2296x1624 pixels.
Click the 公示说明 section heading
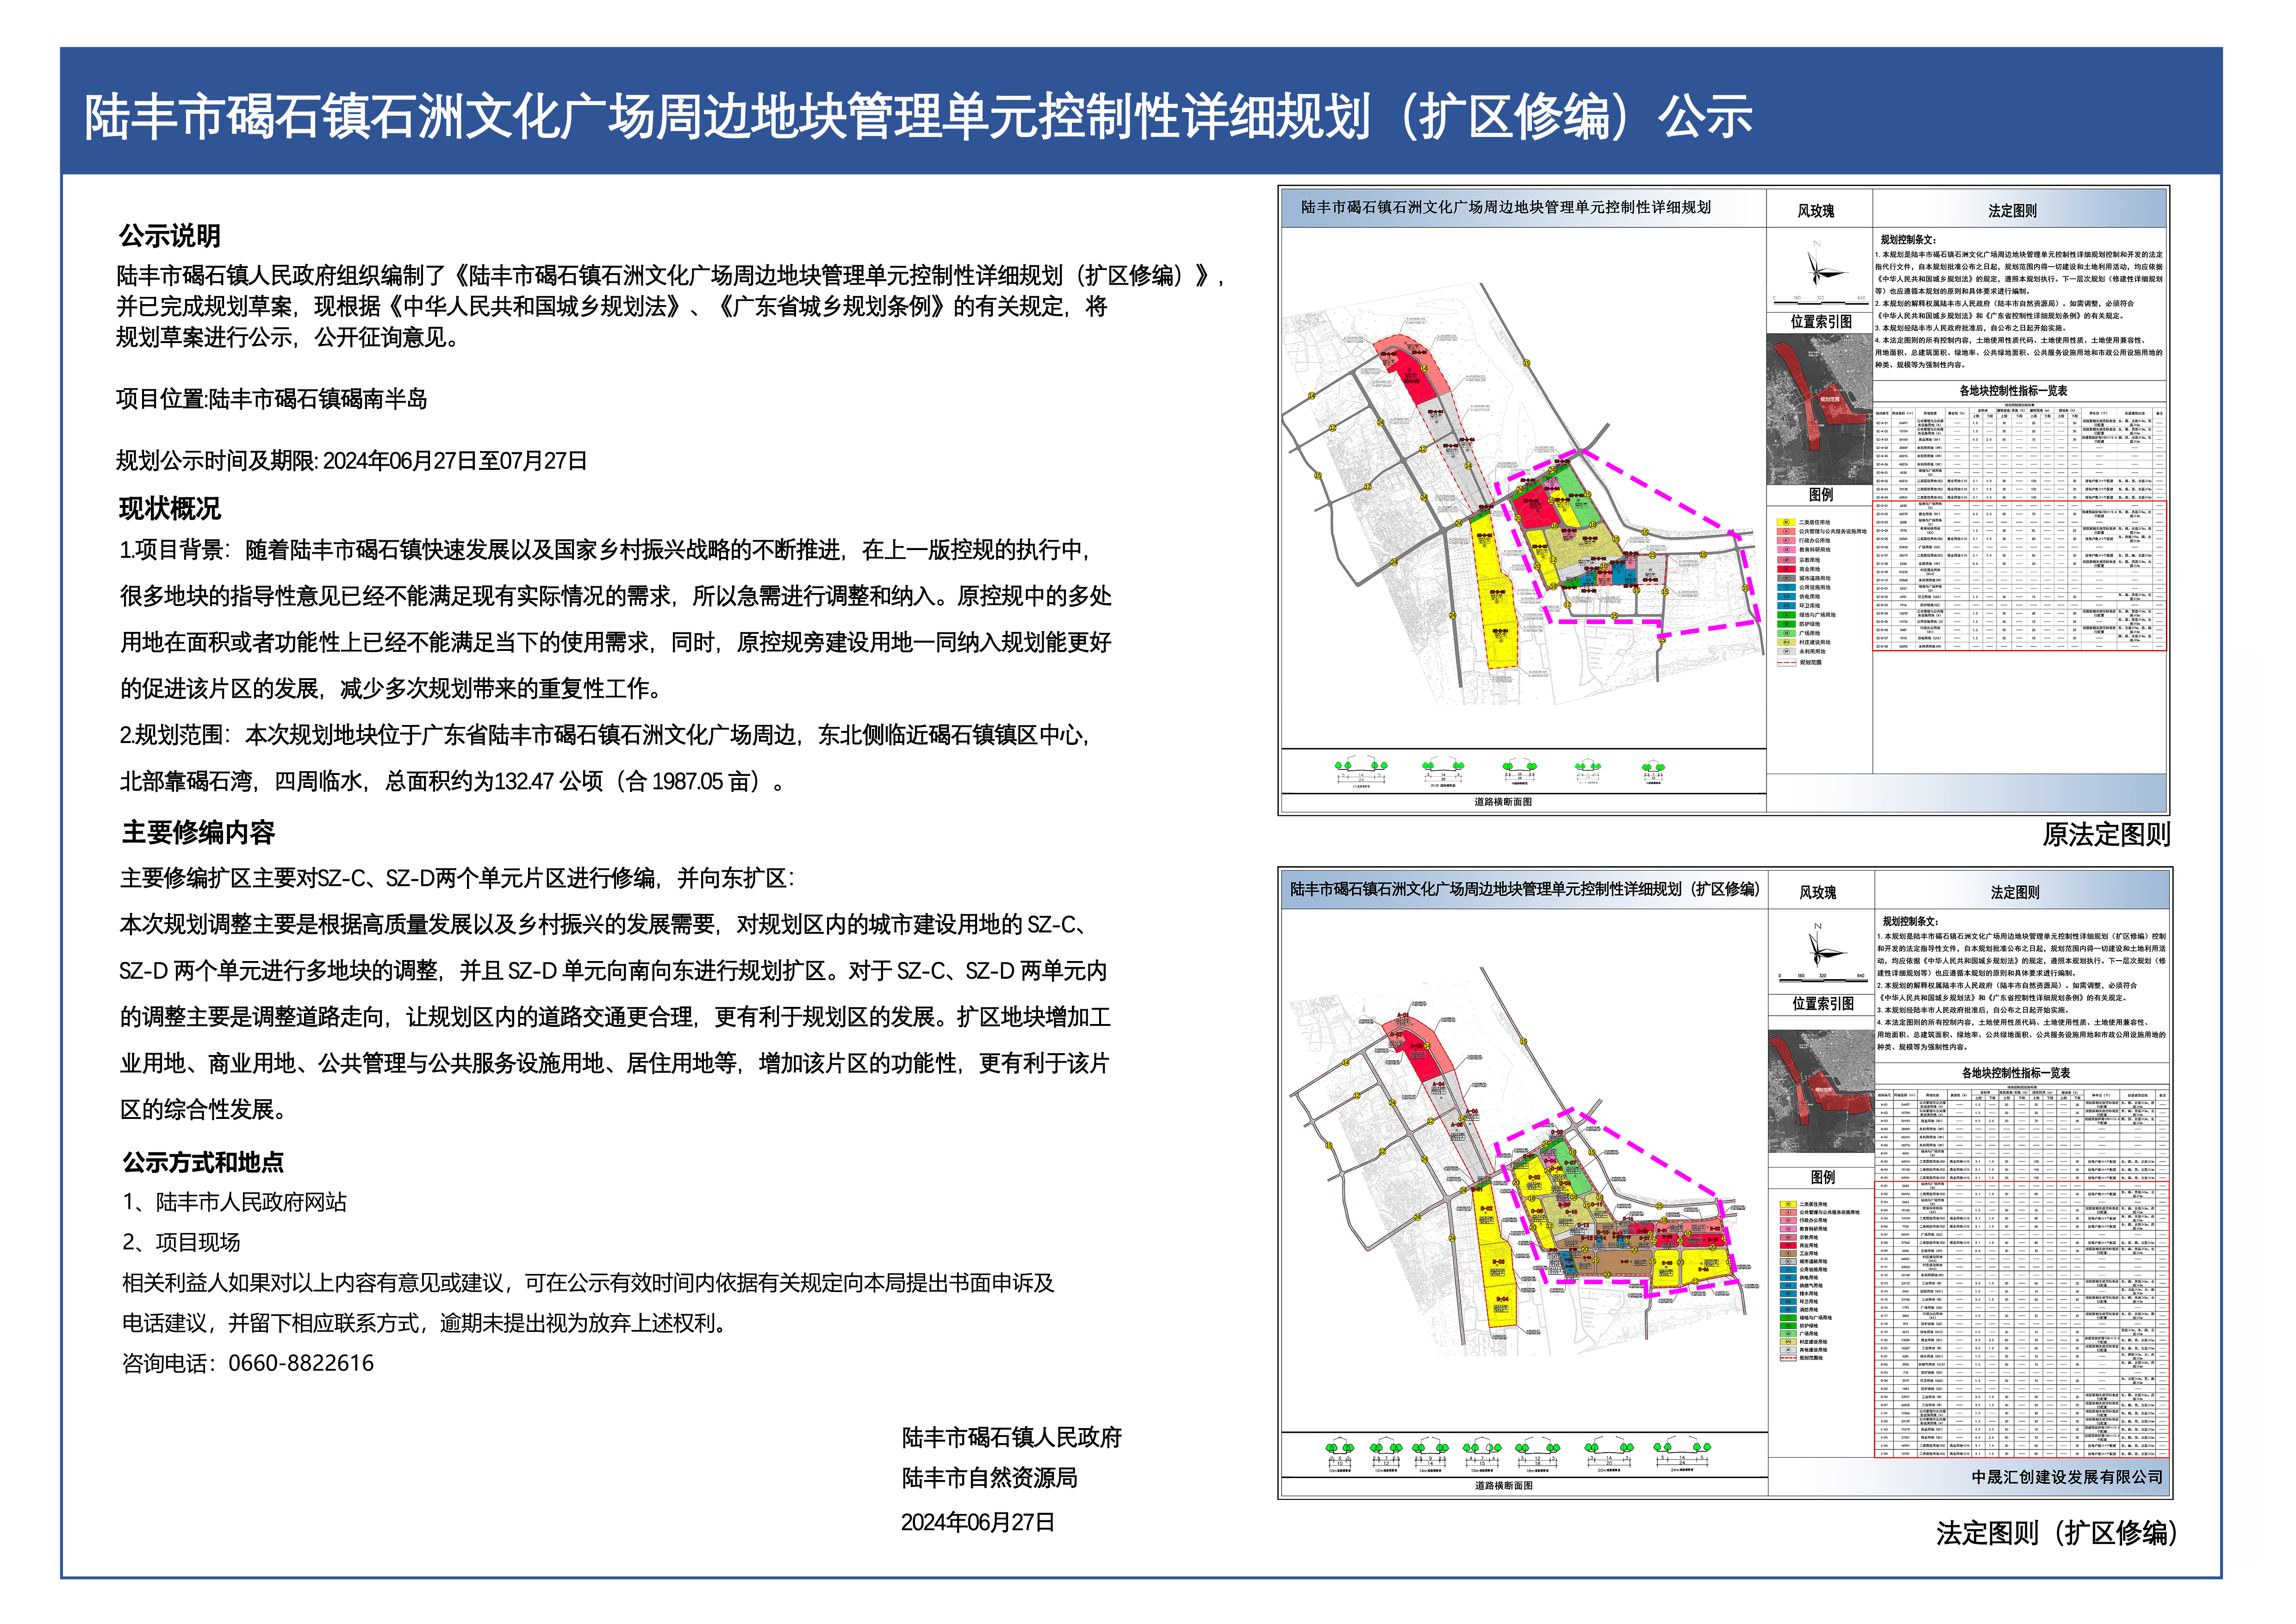coord(169,236)
